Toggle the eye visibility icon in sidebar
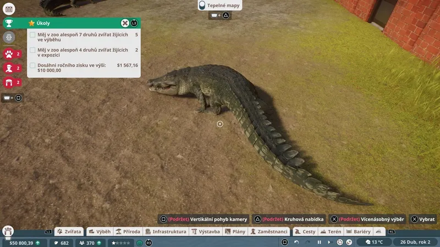 (9, 37)
